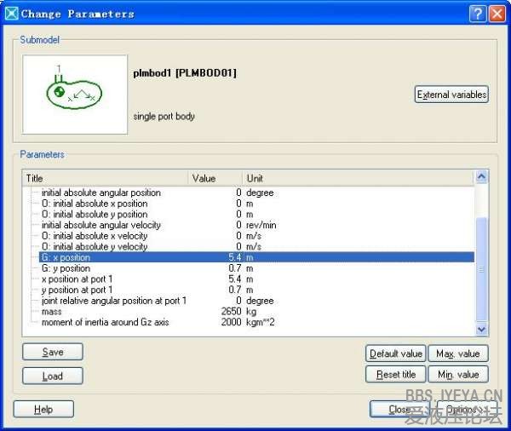Click the Unit column header
The image size is (511, 431).
point(356,178)
